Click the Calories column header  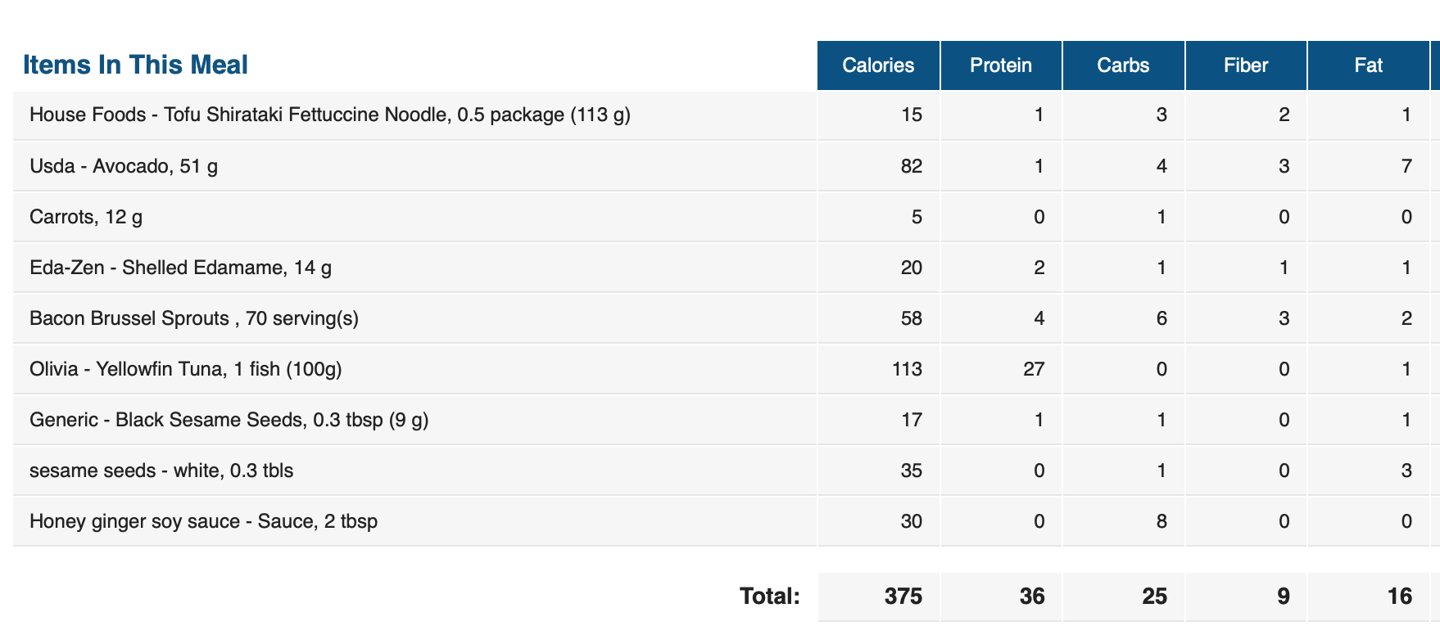pyautogui.click(x=878, y=65)
